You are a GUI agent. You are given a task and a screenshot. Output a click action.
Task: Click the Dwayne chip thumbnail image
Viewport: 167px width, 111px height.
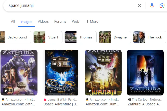point(105,37)
